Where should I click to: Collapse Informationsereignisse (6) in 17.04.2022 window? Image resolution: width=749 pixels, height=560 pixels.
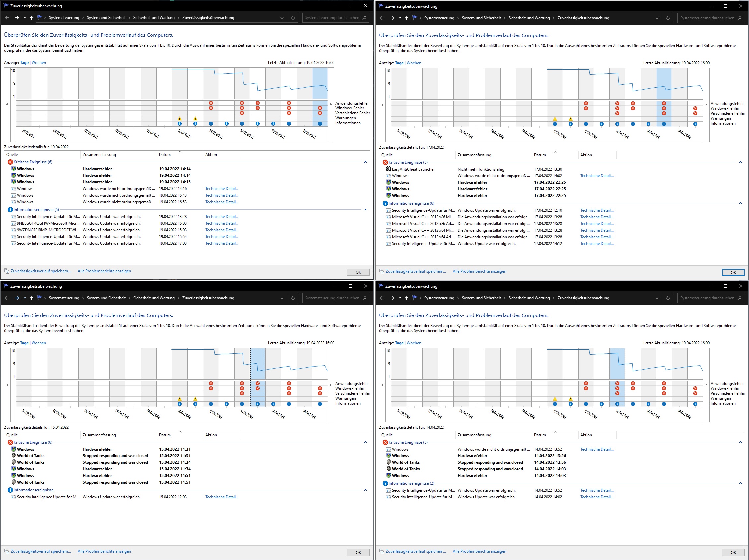click(x=740, y=203)
